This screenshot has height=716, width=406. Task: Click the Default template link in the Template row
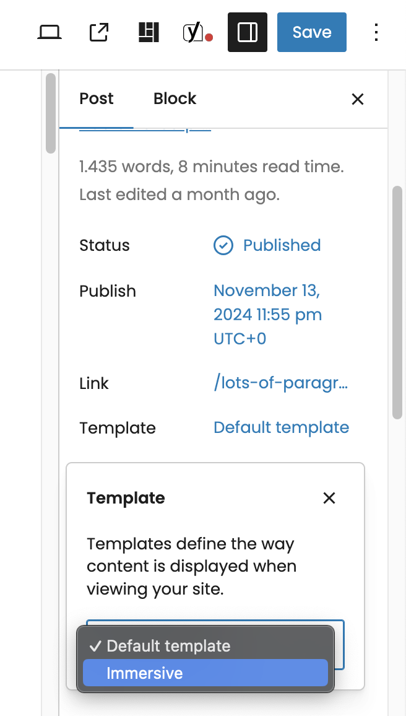click(281, 427)
